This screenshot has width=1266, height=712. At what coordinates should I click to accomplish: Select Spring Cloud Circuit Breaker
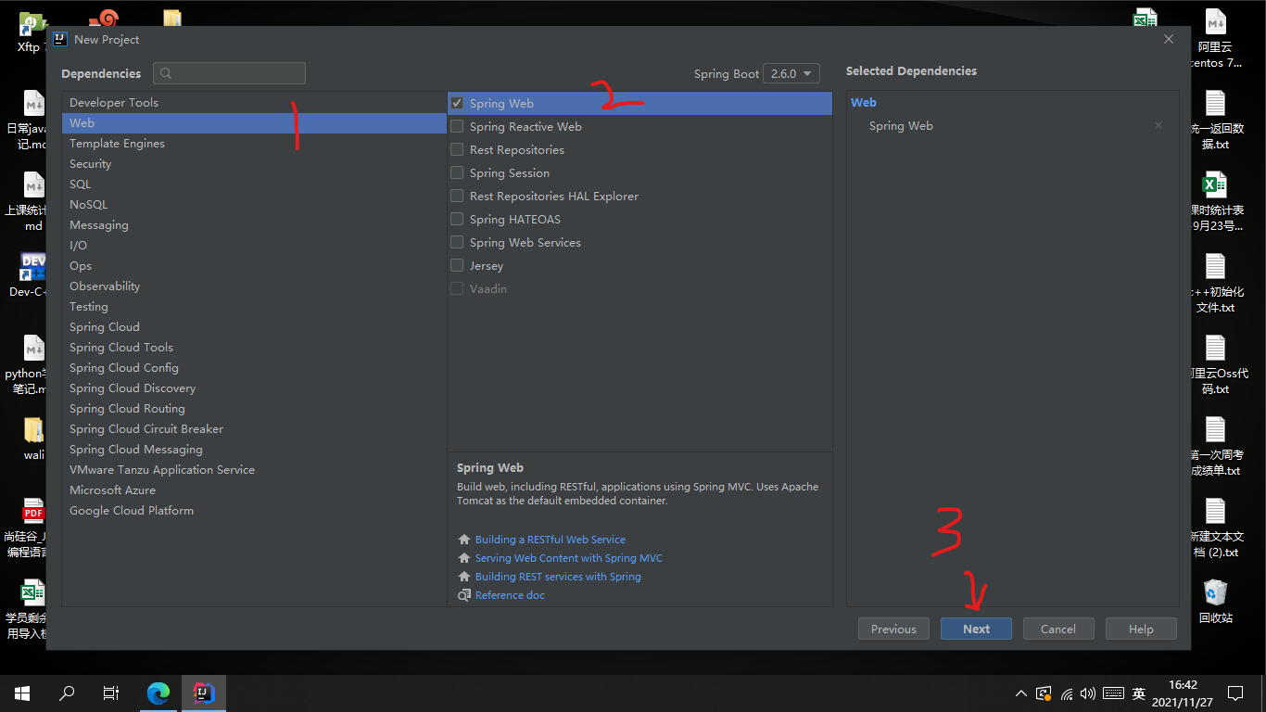(254, 428)
